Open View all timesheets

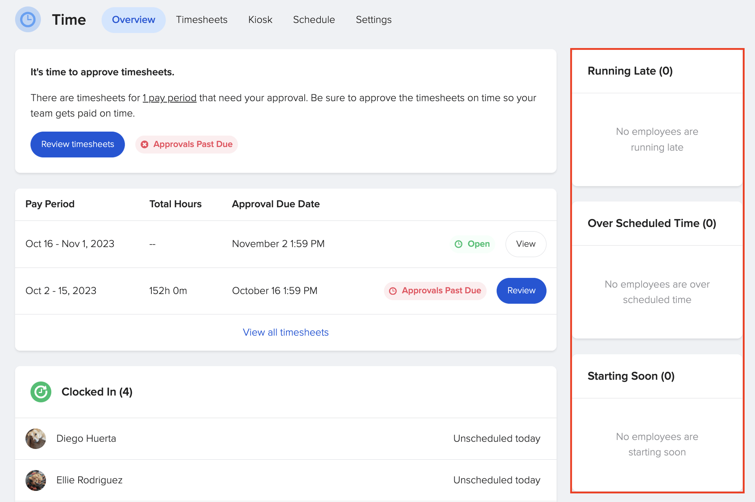(x=285, y=332)
